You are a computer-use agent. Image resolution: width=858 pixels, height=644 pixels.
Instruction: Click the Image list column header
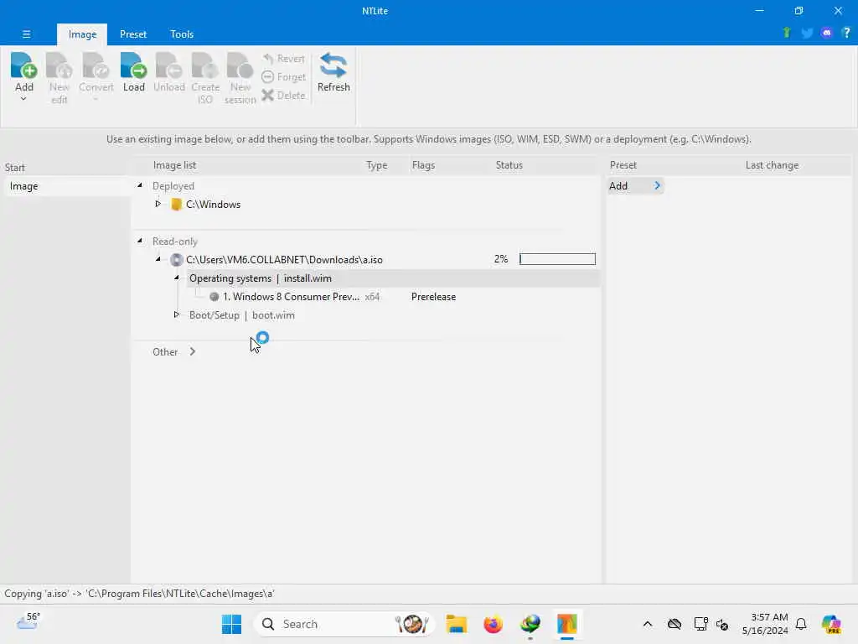[174, 165]
